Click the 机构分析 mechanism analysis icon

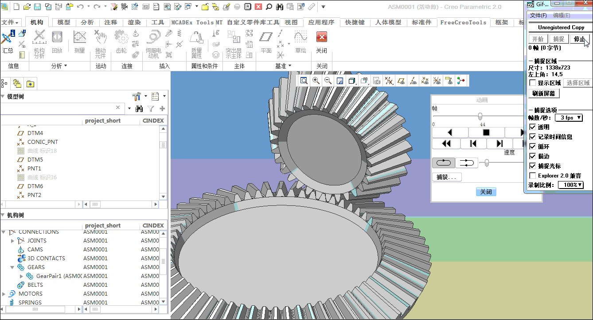click(x=39, y=43)
